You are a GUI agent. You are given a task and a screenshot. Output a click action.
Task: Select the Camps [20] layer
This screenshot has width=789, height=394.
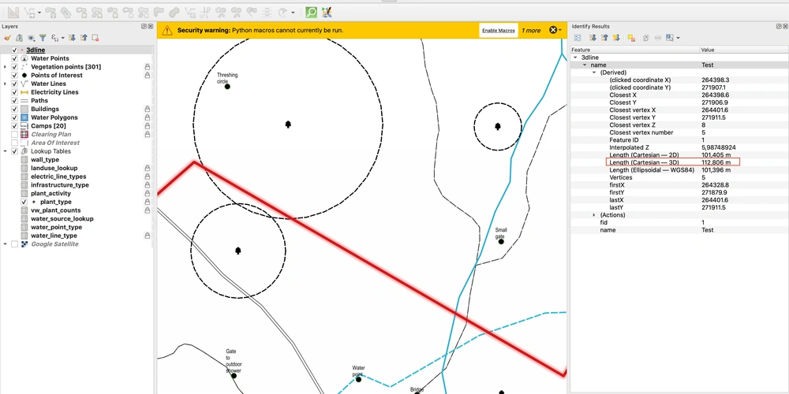(48, 126)
